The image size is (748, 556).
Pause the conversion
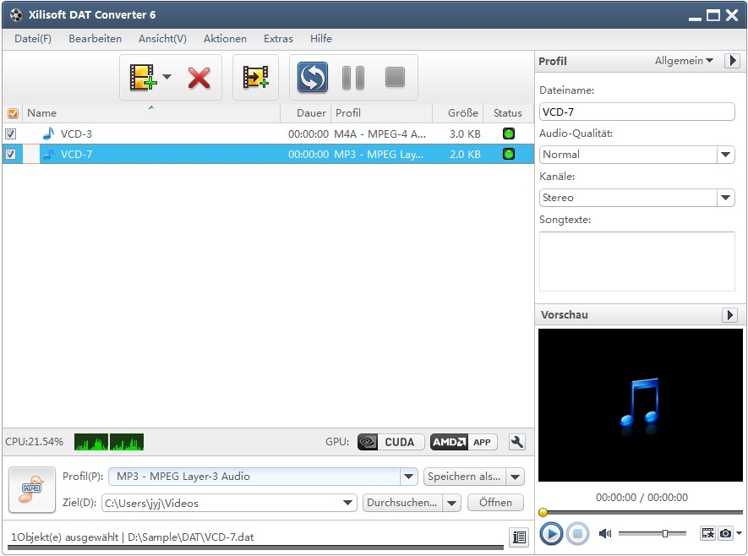(353, 78)
